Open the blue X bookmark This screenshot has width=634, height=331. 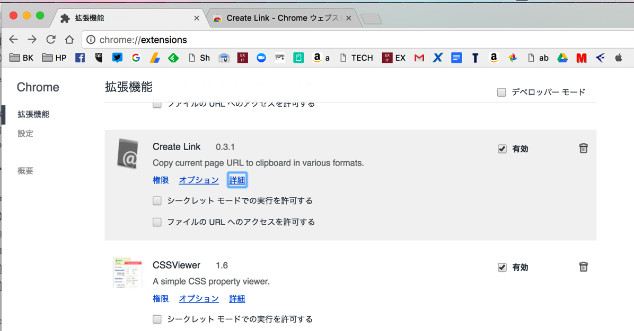tap(437, 58)
